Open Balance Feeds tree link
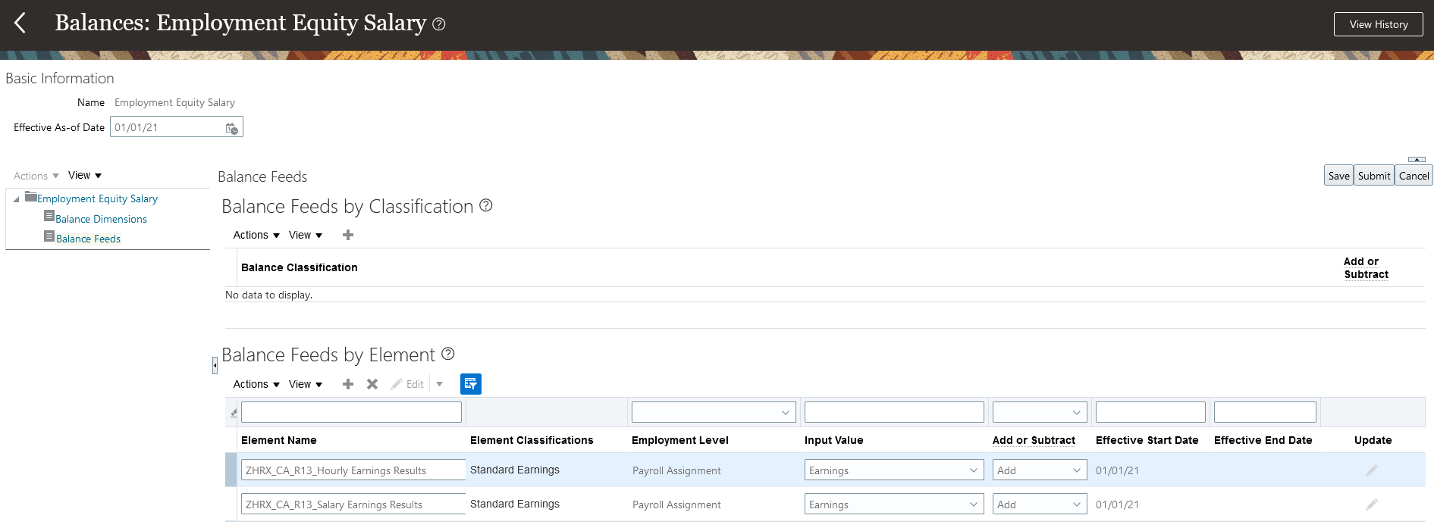1434x531 pixels. point(88,239)
